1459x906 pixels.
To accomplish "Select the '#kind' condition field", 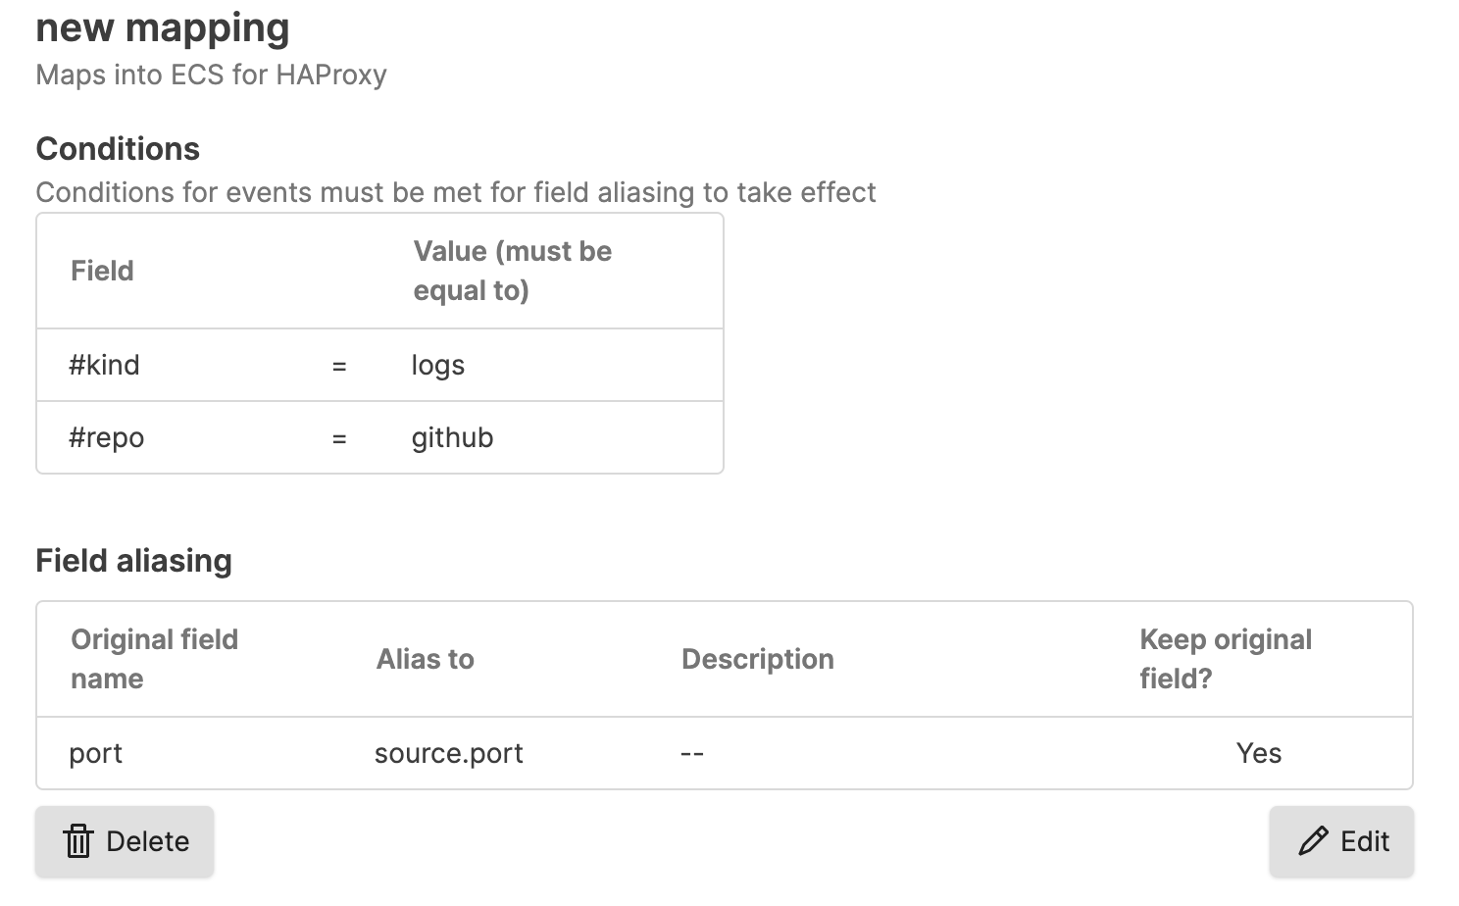I will tap(104, 364).
